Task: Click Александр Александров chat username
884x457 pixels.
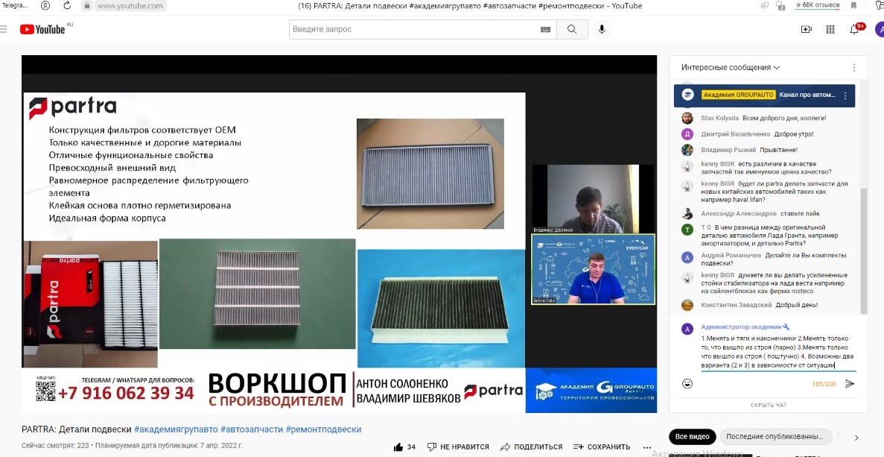Action: [x=739, y=214]
